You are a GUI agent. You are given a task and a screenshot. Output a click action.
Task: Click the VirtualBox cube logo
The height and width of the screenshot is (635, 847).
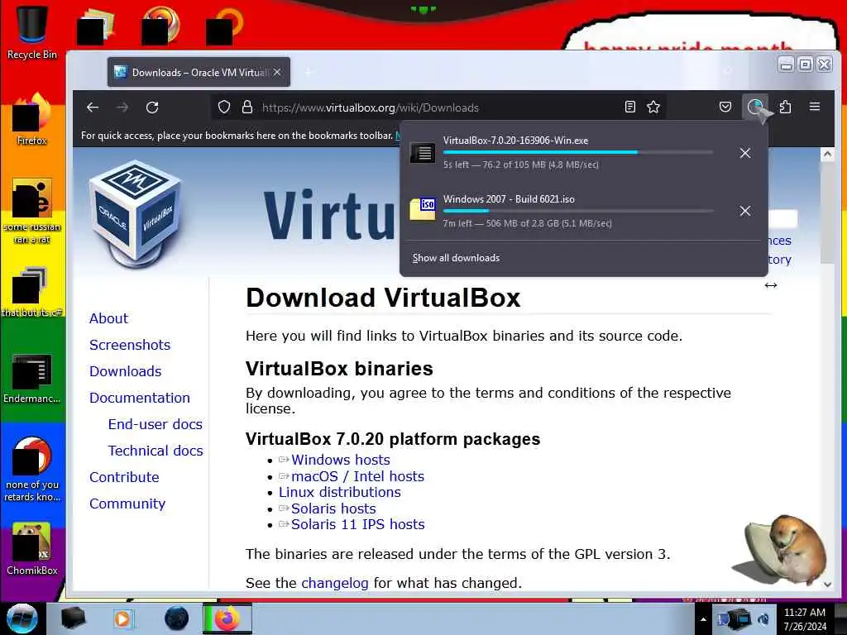pyautogui.click(x=136, y=214)
